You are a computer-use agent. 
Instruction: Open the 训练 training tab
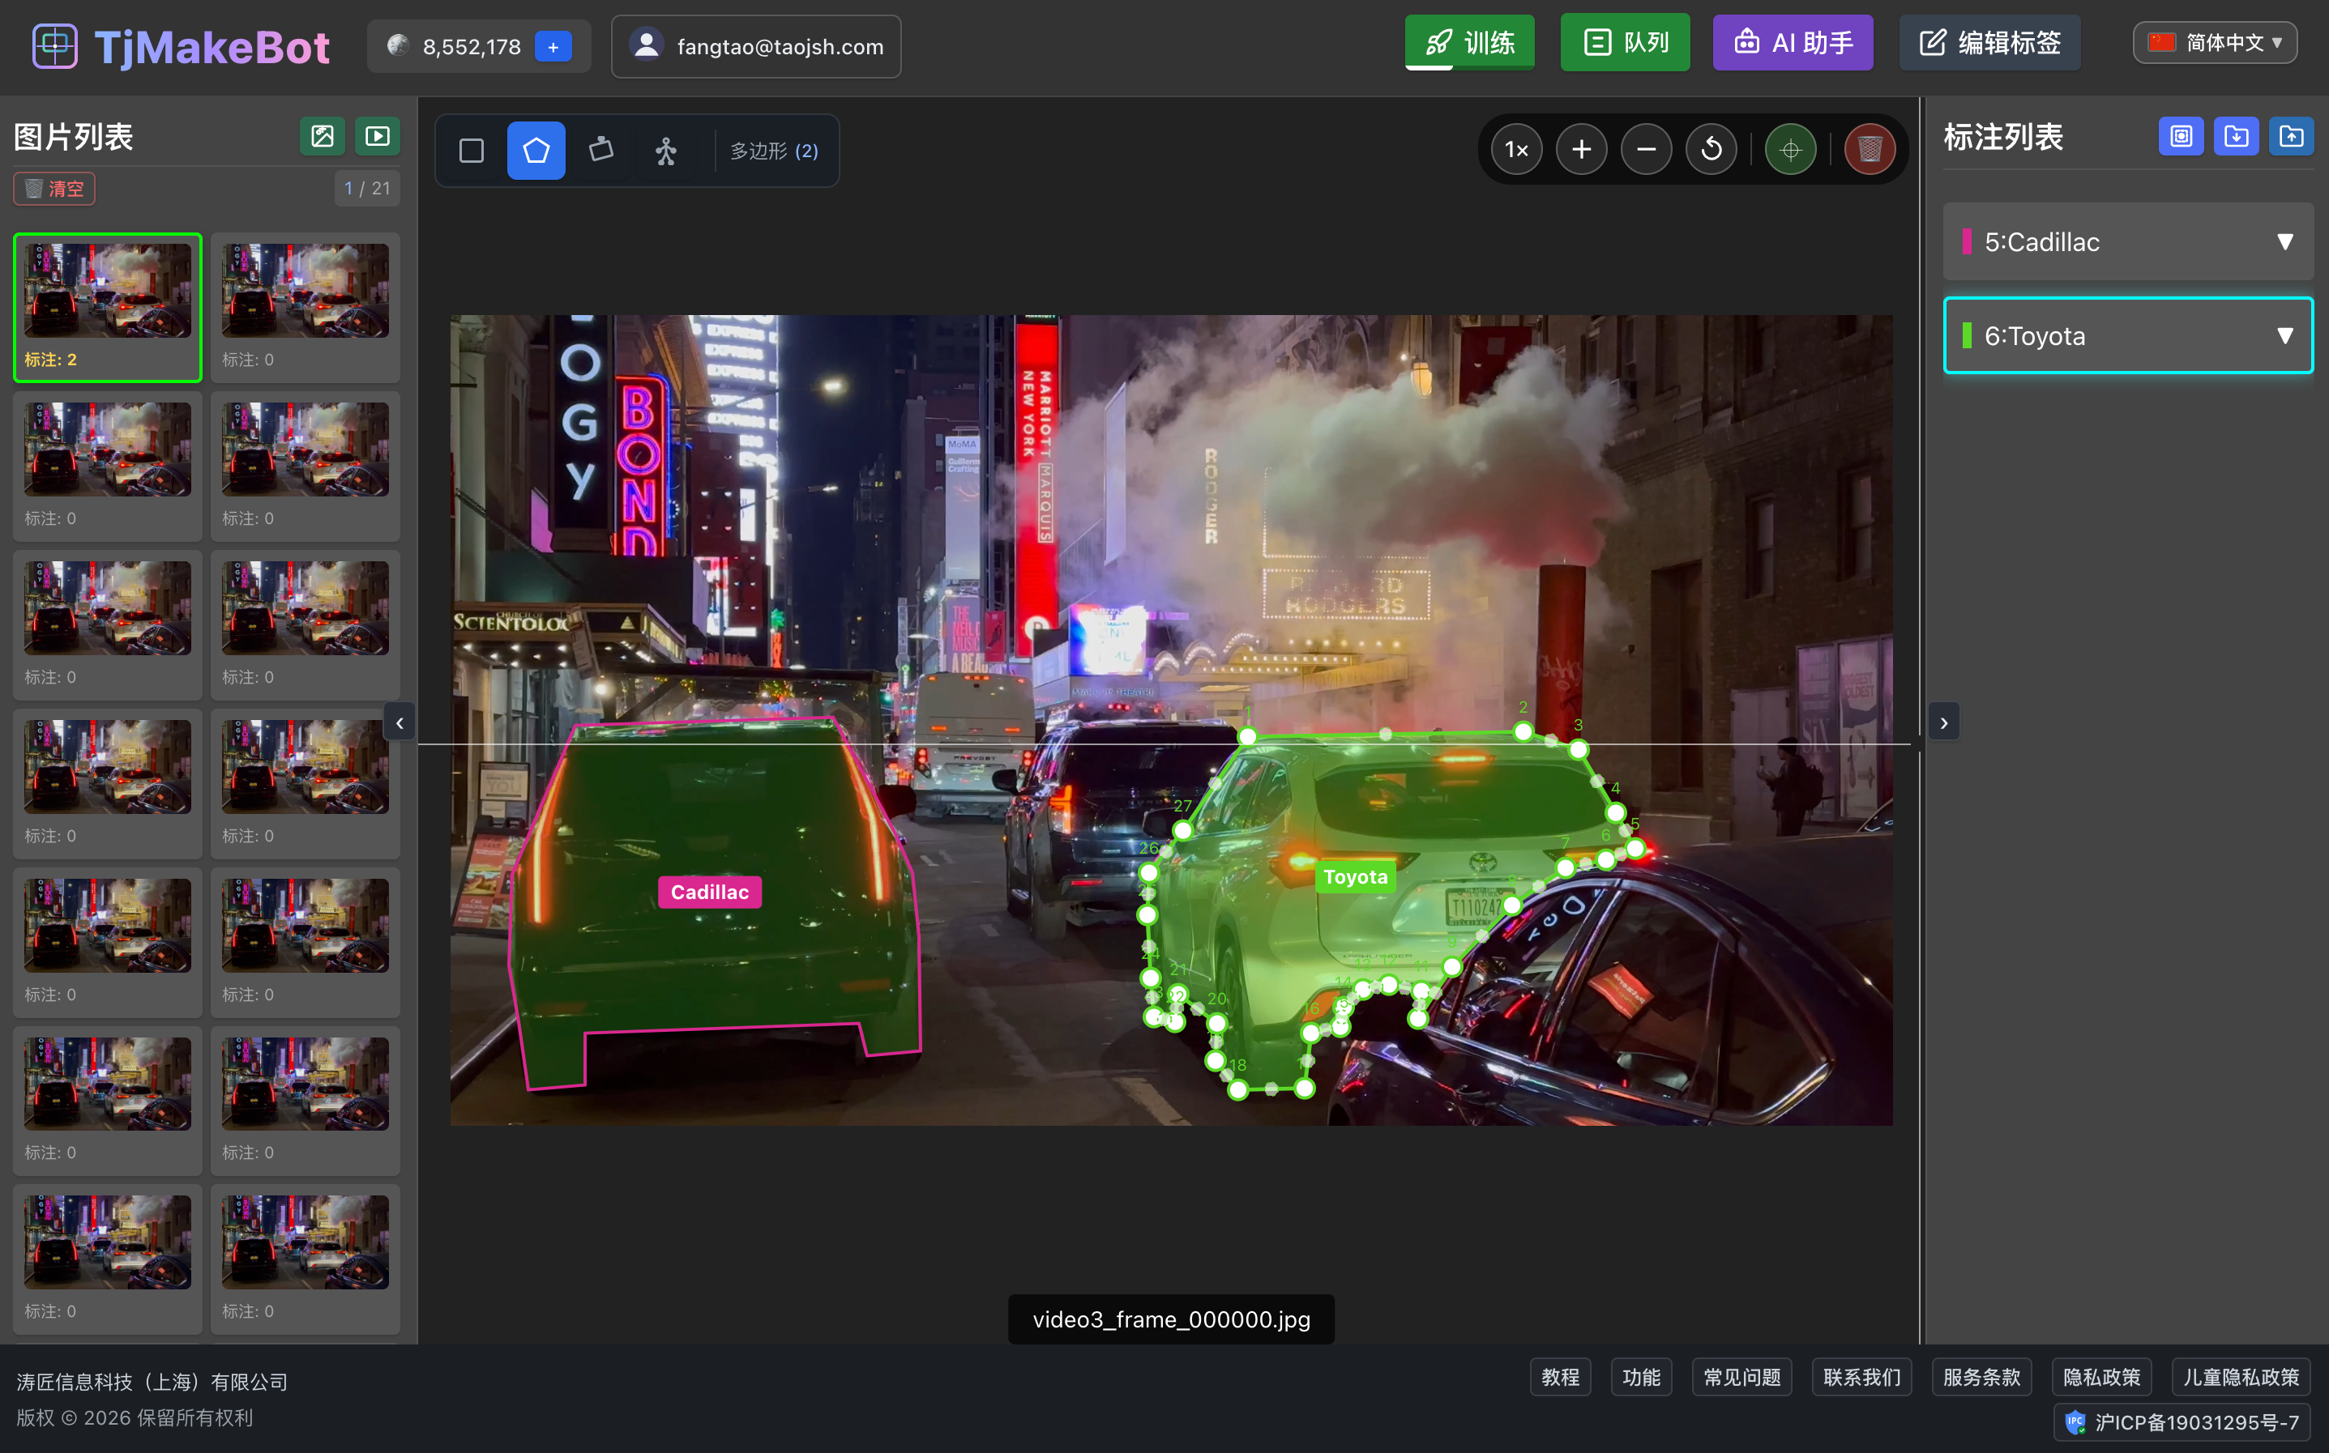point(1468,43)
